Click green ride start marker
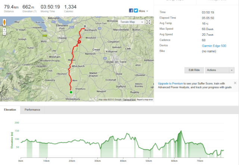The width and height of the screenshot is (239, 165). coord(70,91)
